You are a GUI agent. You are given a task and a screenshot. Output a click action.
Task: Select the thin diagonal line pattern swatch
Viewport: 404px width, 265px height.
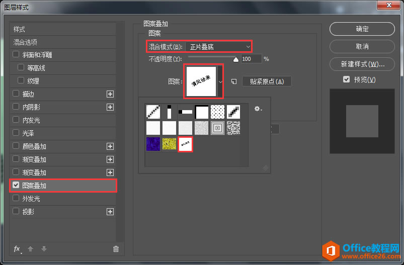coord(153,112)
